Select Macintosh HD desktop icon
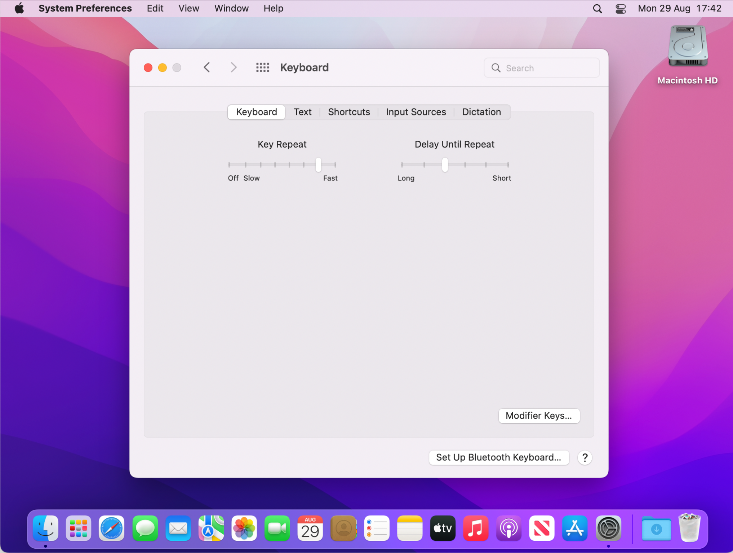 click(x=688, y=46)
